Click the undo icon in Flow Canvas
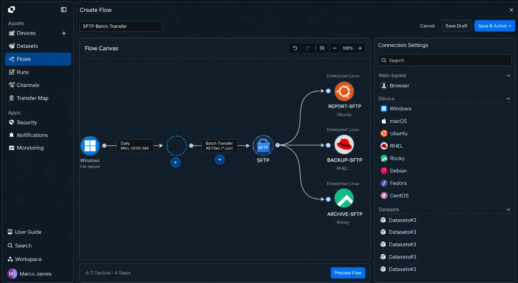 pyautogui.click(x=295, y=48)
